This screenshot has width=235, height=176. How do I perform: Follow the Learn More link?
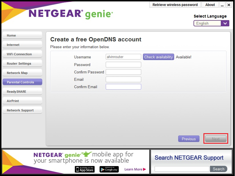click(135, 169)
